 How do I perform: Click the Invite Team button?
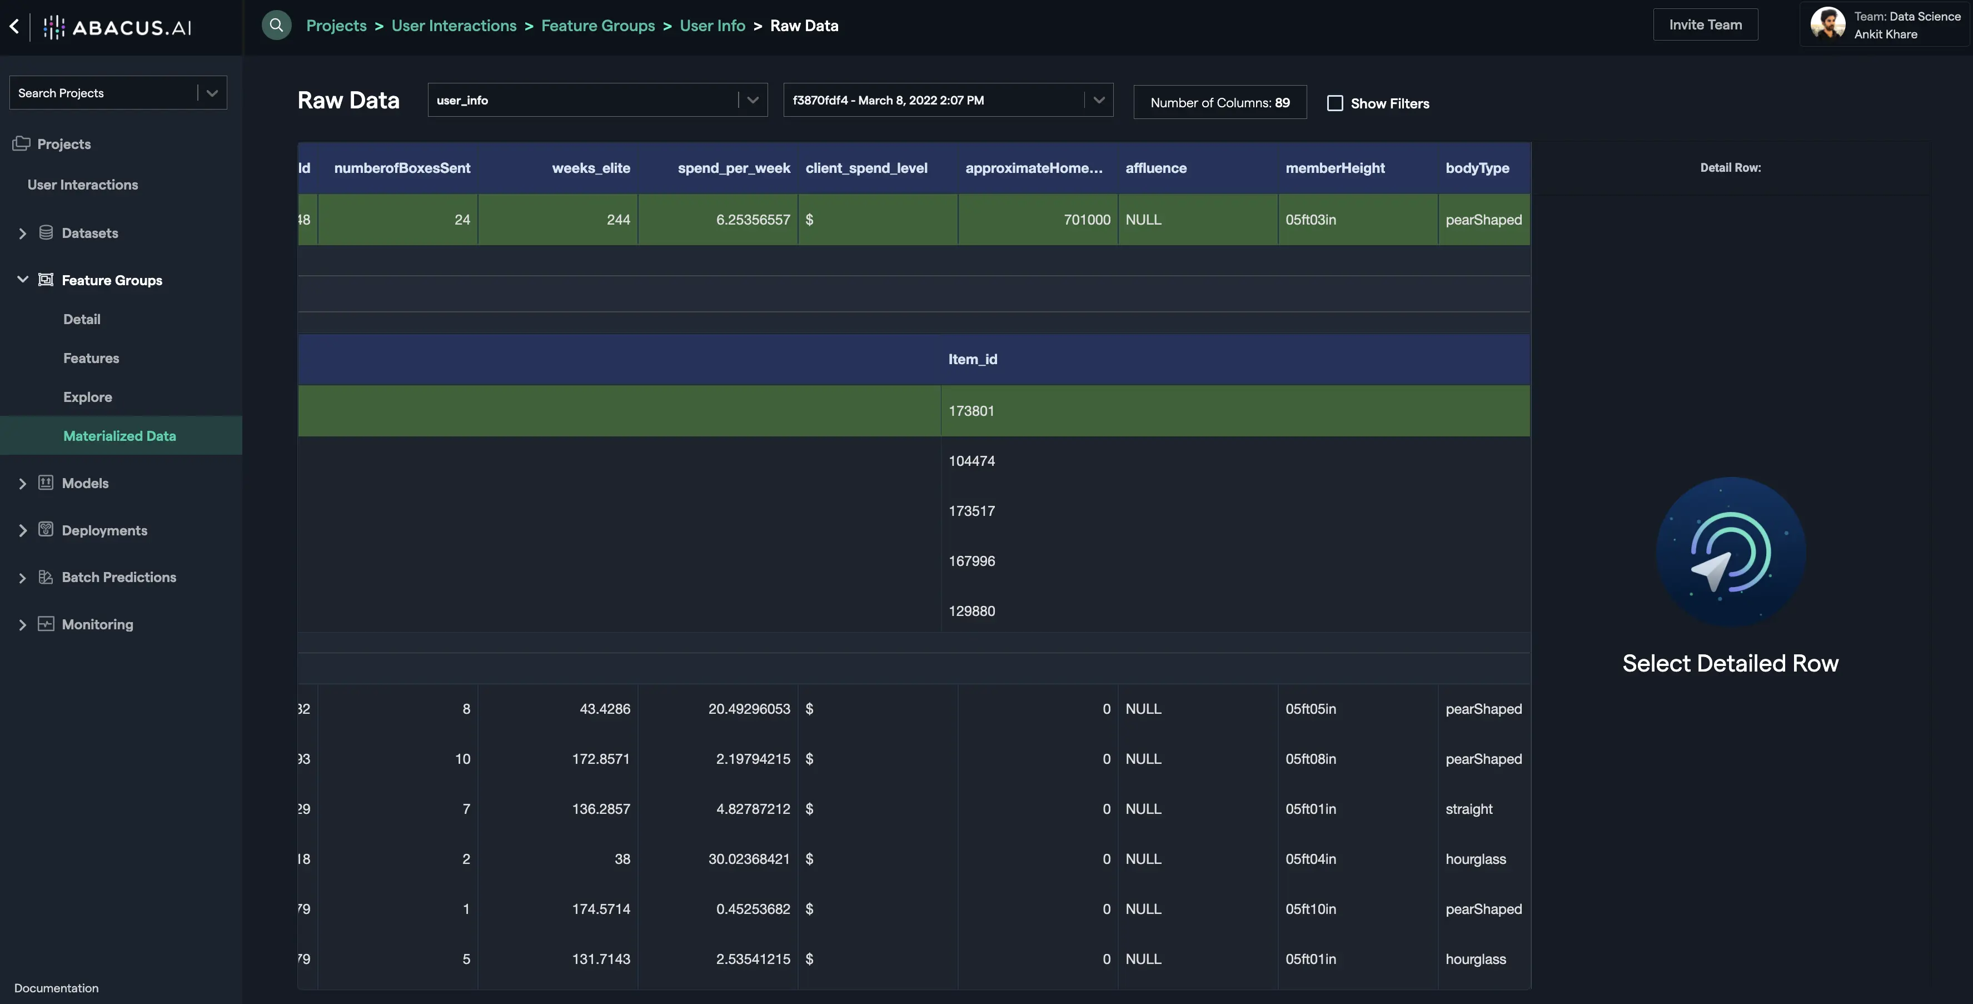(1705, 24)
